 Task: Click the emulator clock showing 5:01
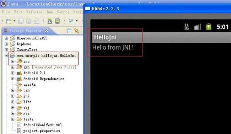pos(222,27)
